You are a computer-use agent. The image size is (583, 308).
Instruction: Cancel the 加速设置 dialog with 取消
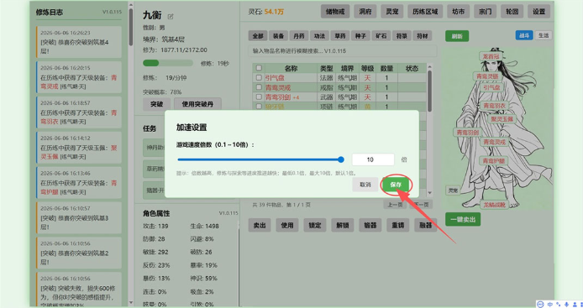point(365,185)
